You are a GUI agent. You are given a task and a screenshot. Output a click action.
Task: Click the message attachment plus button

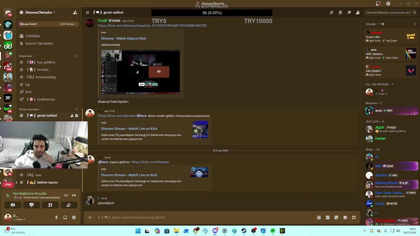pos(90,217)
